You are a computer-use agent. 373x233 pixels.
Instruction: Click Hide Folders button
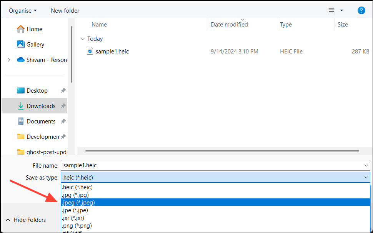(x=26, y=220)
